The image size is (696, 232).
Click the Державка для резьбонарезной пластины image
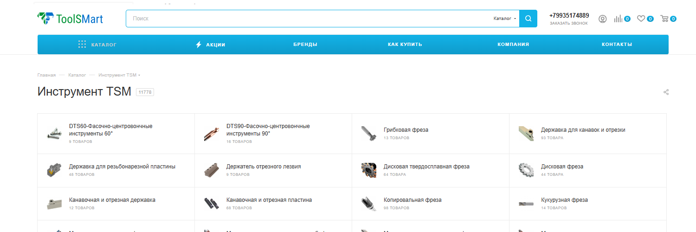54,170
